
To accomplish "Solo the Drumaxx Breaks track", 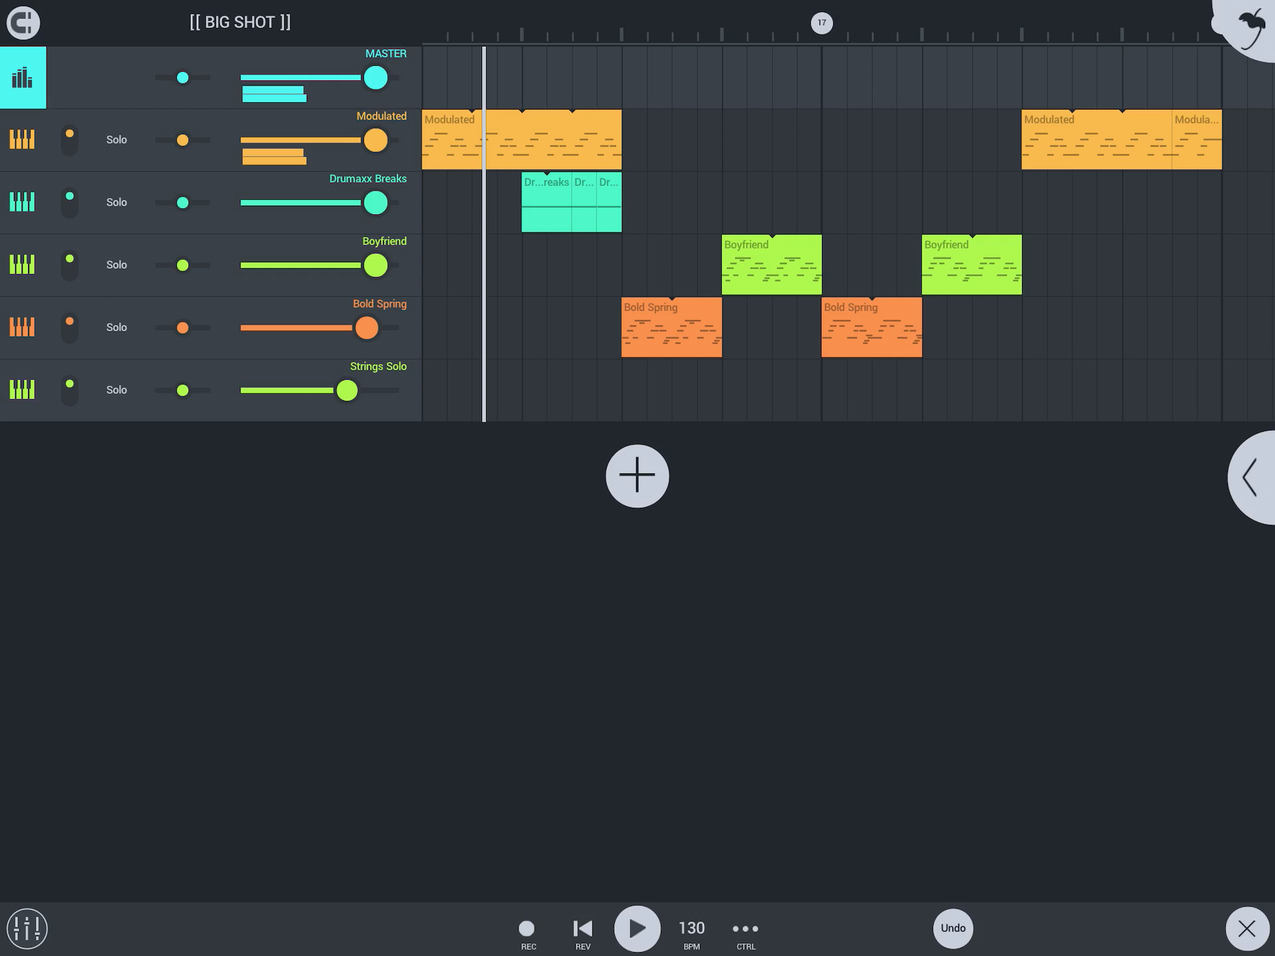I will [117, 202].
